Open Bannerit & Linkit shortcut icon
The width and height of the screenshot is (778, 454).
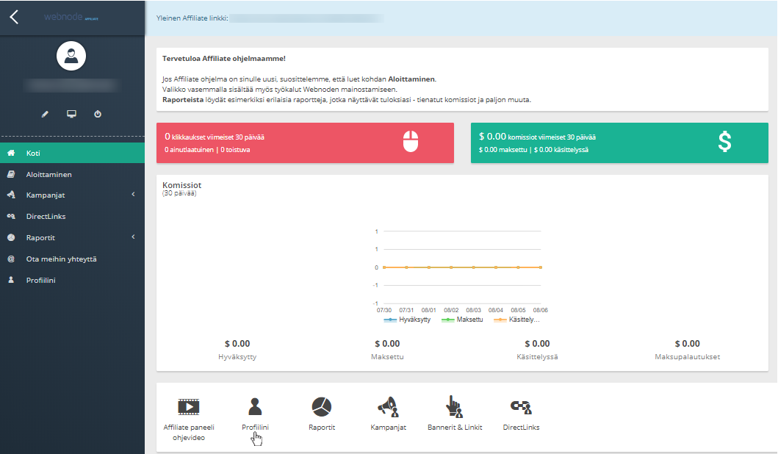click(455, 406)
